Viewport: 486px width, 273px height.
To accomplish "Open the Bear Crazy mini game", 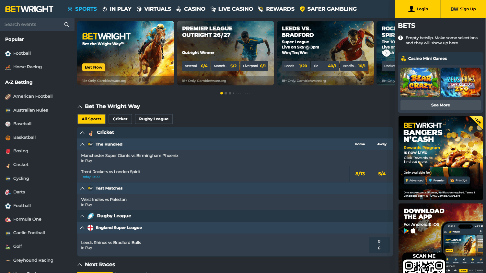I will pos(420,82).
